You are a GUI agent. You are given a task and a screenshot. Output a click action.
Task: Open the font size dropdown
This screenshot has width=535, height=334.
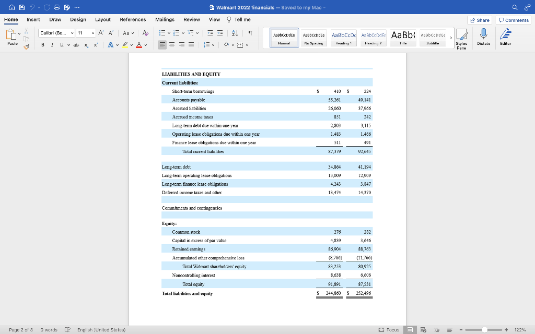point(93,33)
